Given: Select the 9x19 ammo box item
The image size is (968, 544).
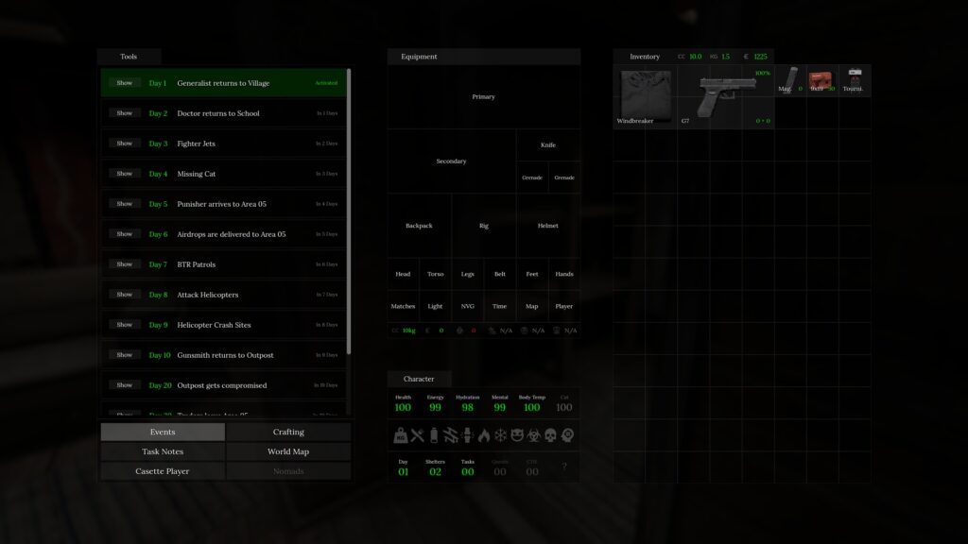Looking at the screenshot, I should click(821, 80).
